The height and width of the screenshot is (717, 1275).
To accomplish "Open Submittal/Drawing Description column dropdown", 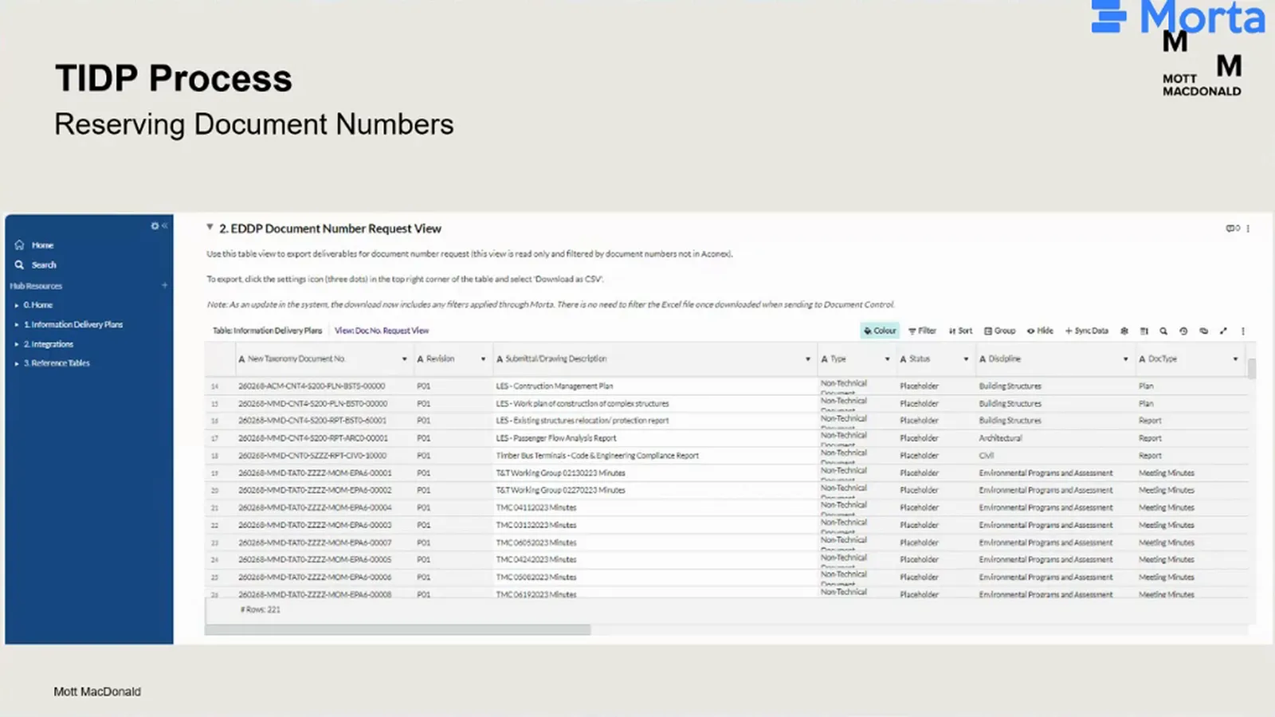I will (x=807, y=359).
